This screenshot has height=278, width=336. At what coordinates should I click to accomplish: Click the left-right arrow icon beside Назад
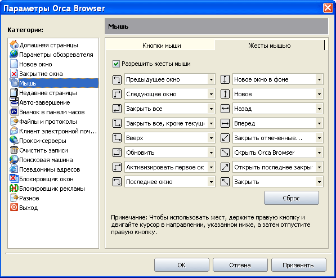(225, 109)
